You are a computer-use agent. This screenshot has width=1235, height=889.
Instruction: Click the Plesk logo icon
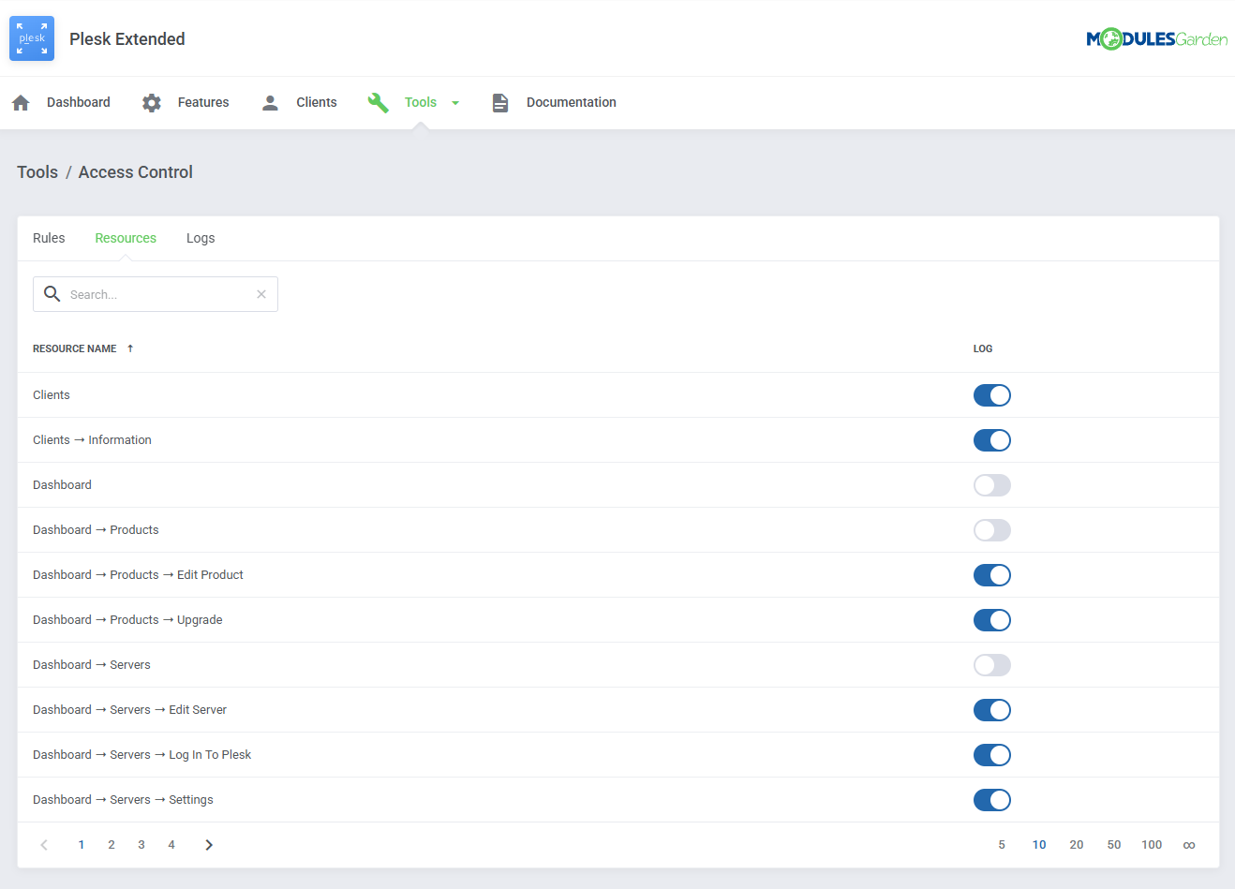31,38
